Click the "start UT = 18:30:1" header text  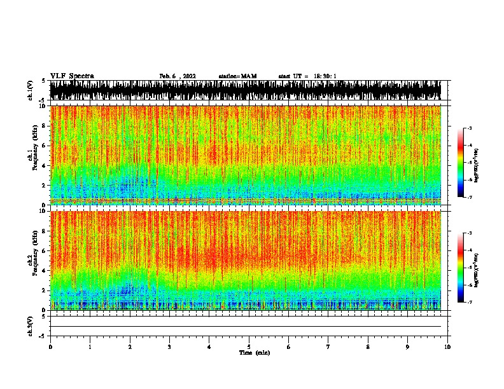coord(307,76)
